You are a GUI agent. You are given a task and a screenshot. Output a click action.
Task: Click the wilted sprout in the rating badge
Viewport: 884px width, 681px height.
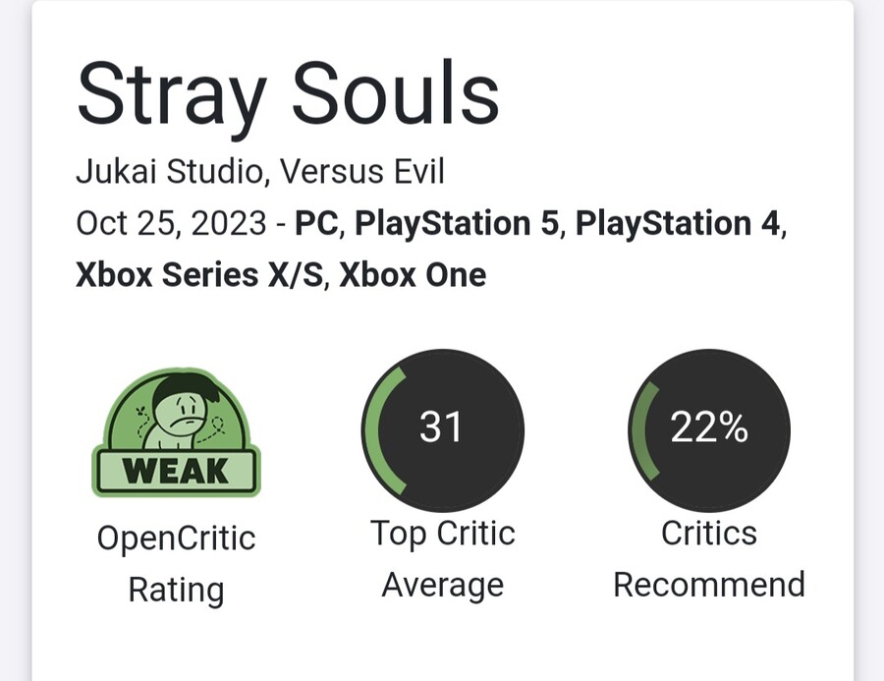pos(140,408)
